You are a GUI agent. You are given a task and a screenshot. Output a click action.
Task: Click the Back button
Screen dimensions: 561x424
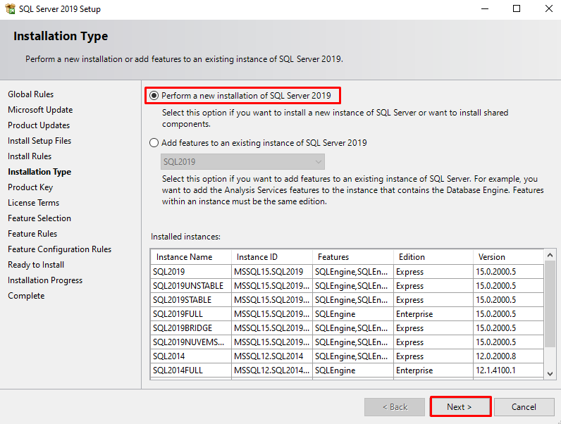(395, 407)
